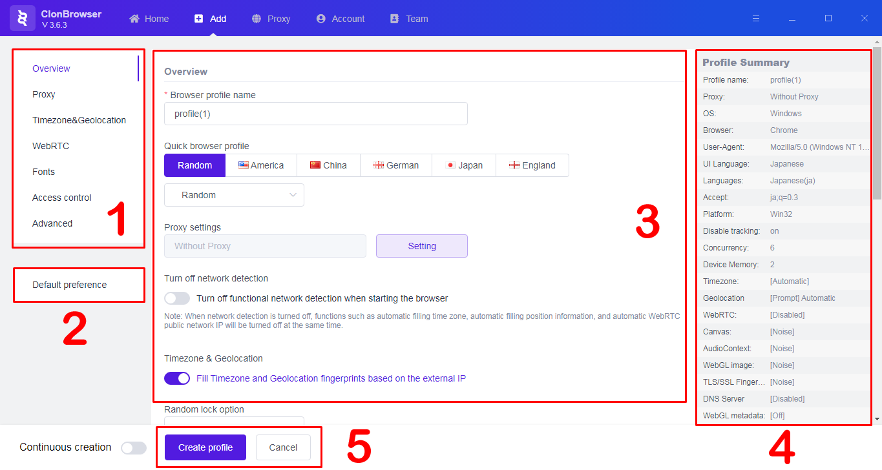Select Proxy in the left sidebar
The height and width of the screenshot is (470, 882).
tap(44, 94)
